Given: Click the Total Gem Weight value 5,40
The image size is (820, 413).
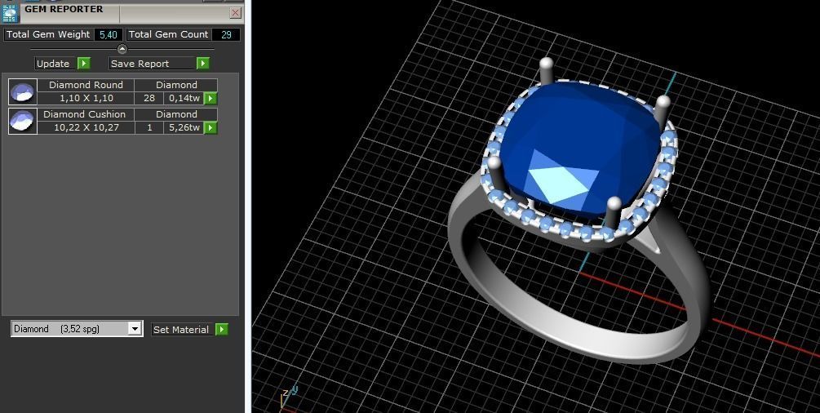Looking at the screenshot, I should (109, 34).
